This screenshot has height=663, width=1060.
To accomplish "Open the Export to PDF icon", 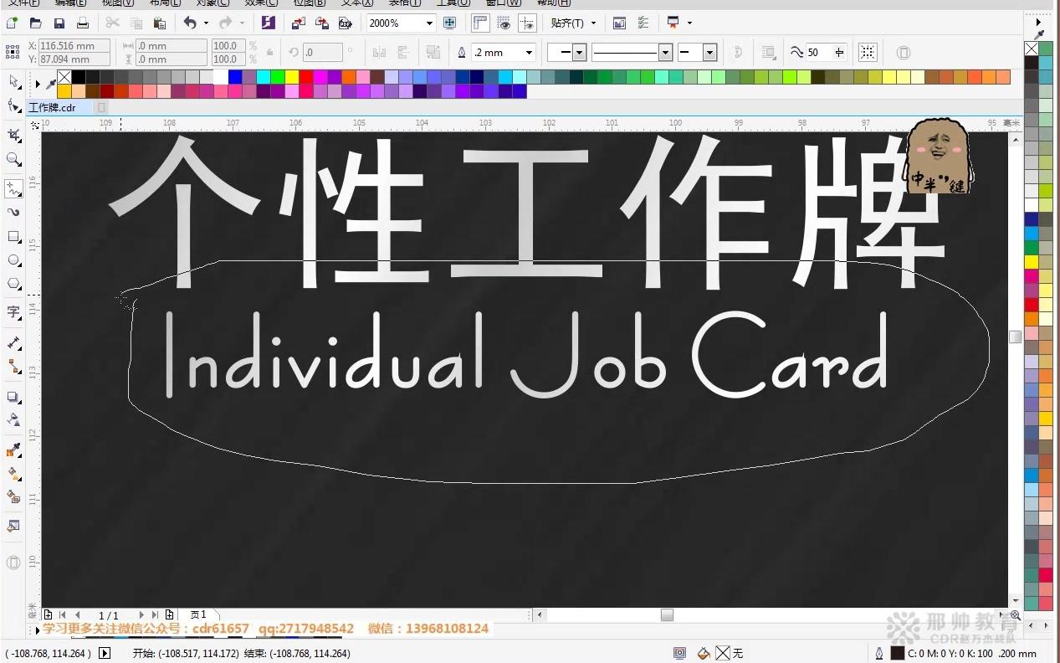I will pos(346,23).
